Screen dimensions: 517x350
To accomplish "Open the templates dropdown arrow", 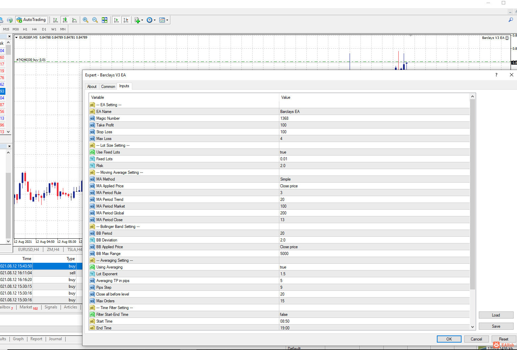I will (167, 20).
